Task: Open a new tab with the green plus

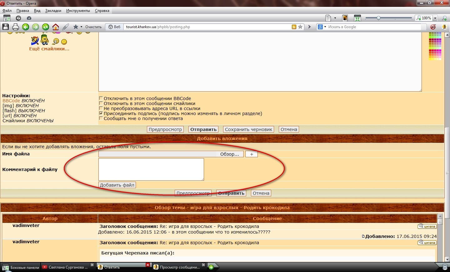Action: click(211, 267)
